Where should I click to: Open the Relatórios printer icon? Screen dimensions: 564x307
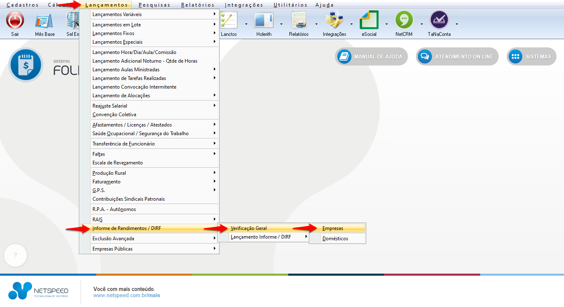point(299,20)
